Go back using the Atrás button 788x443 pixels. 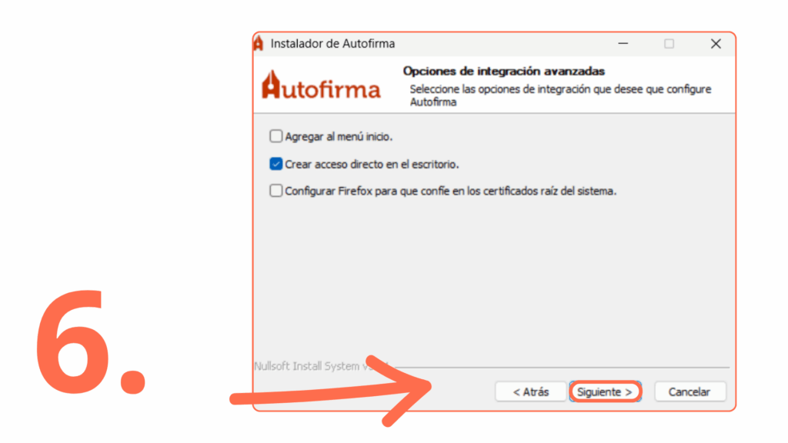(x=531, y=391)
